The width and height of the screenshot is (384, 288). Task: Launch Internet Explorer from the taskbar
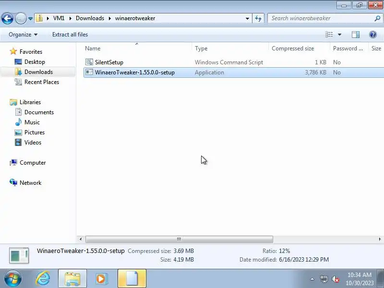click(x=43, y=279)
